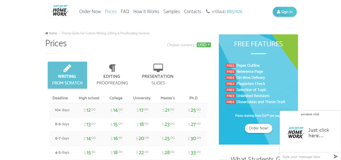Click the 8-9 days deadline row label

(x=62, y=124)
